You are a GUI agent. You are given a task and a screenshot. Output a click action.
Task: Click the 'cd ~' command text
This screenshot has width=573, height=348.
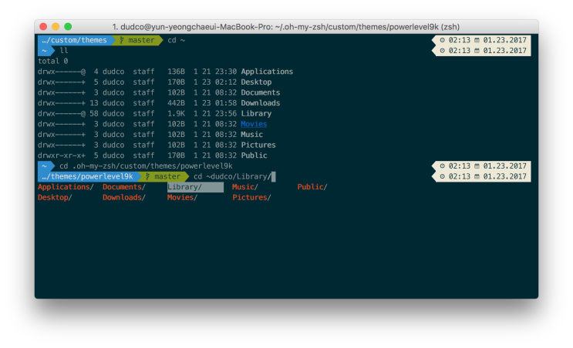click(176, 40)
